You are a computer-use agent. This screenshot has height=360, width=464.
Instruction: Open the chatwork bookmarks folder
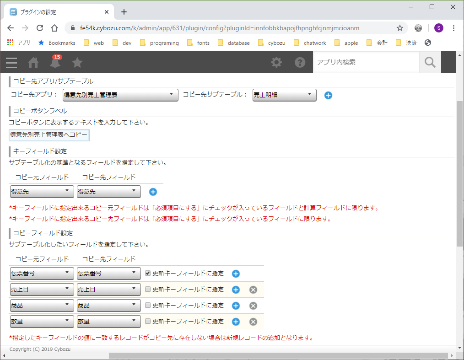[310, 43]
